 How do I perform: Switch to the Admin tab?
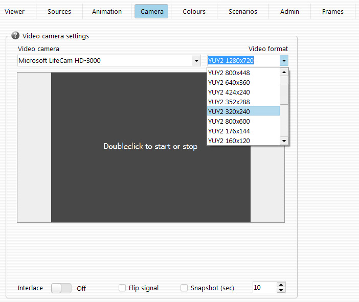[x=289, y=11]
